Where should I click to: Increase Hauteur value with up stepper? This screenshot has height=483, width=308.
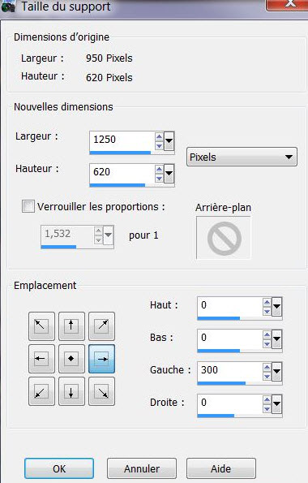click(x=159, y=169)
